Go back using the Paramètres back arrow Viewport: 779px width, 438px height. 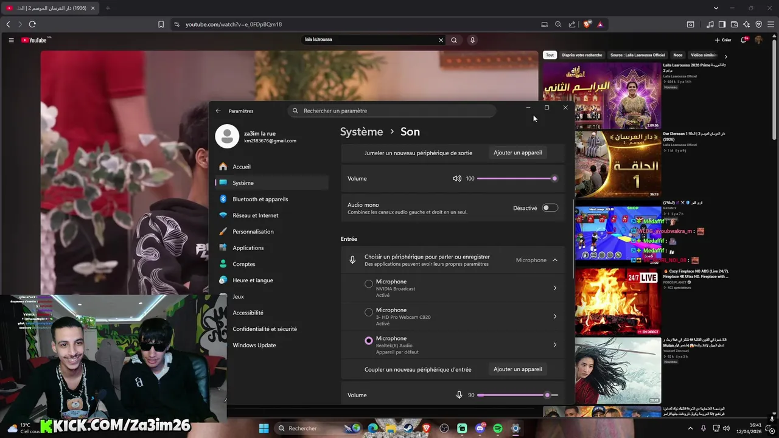[x=218, y=111]
